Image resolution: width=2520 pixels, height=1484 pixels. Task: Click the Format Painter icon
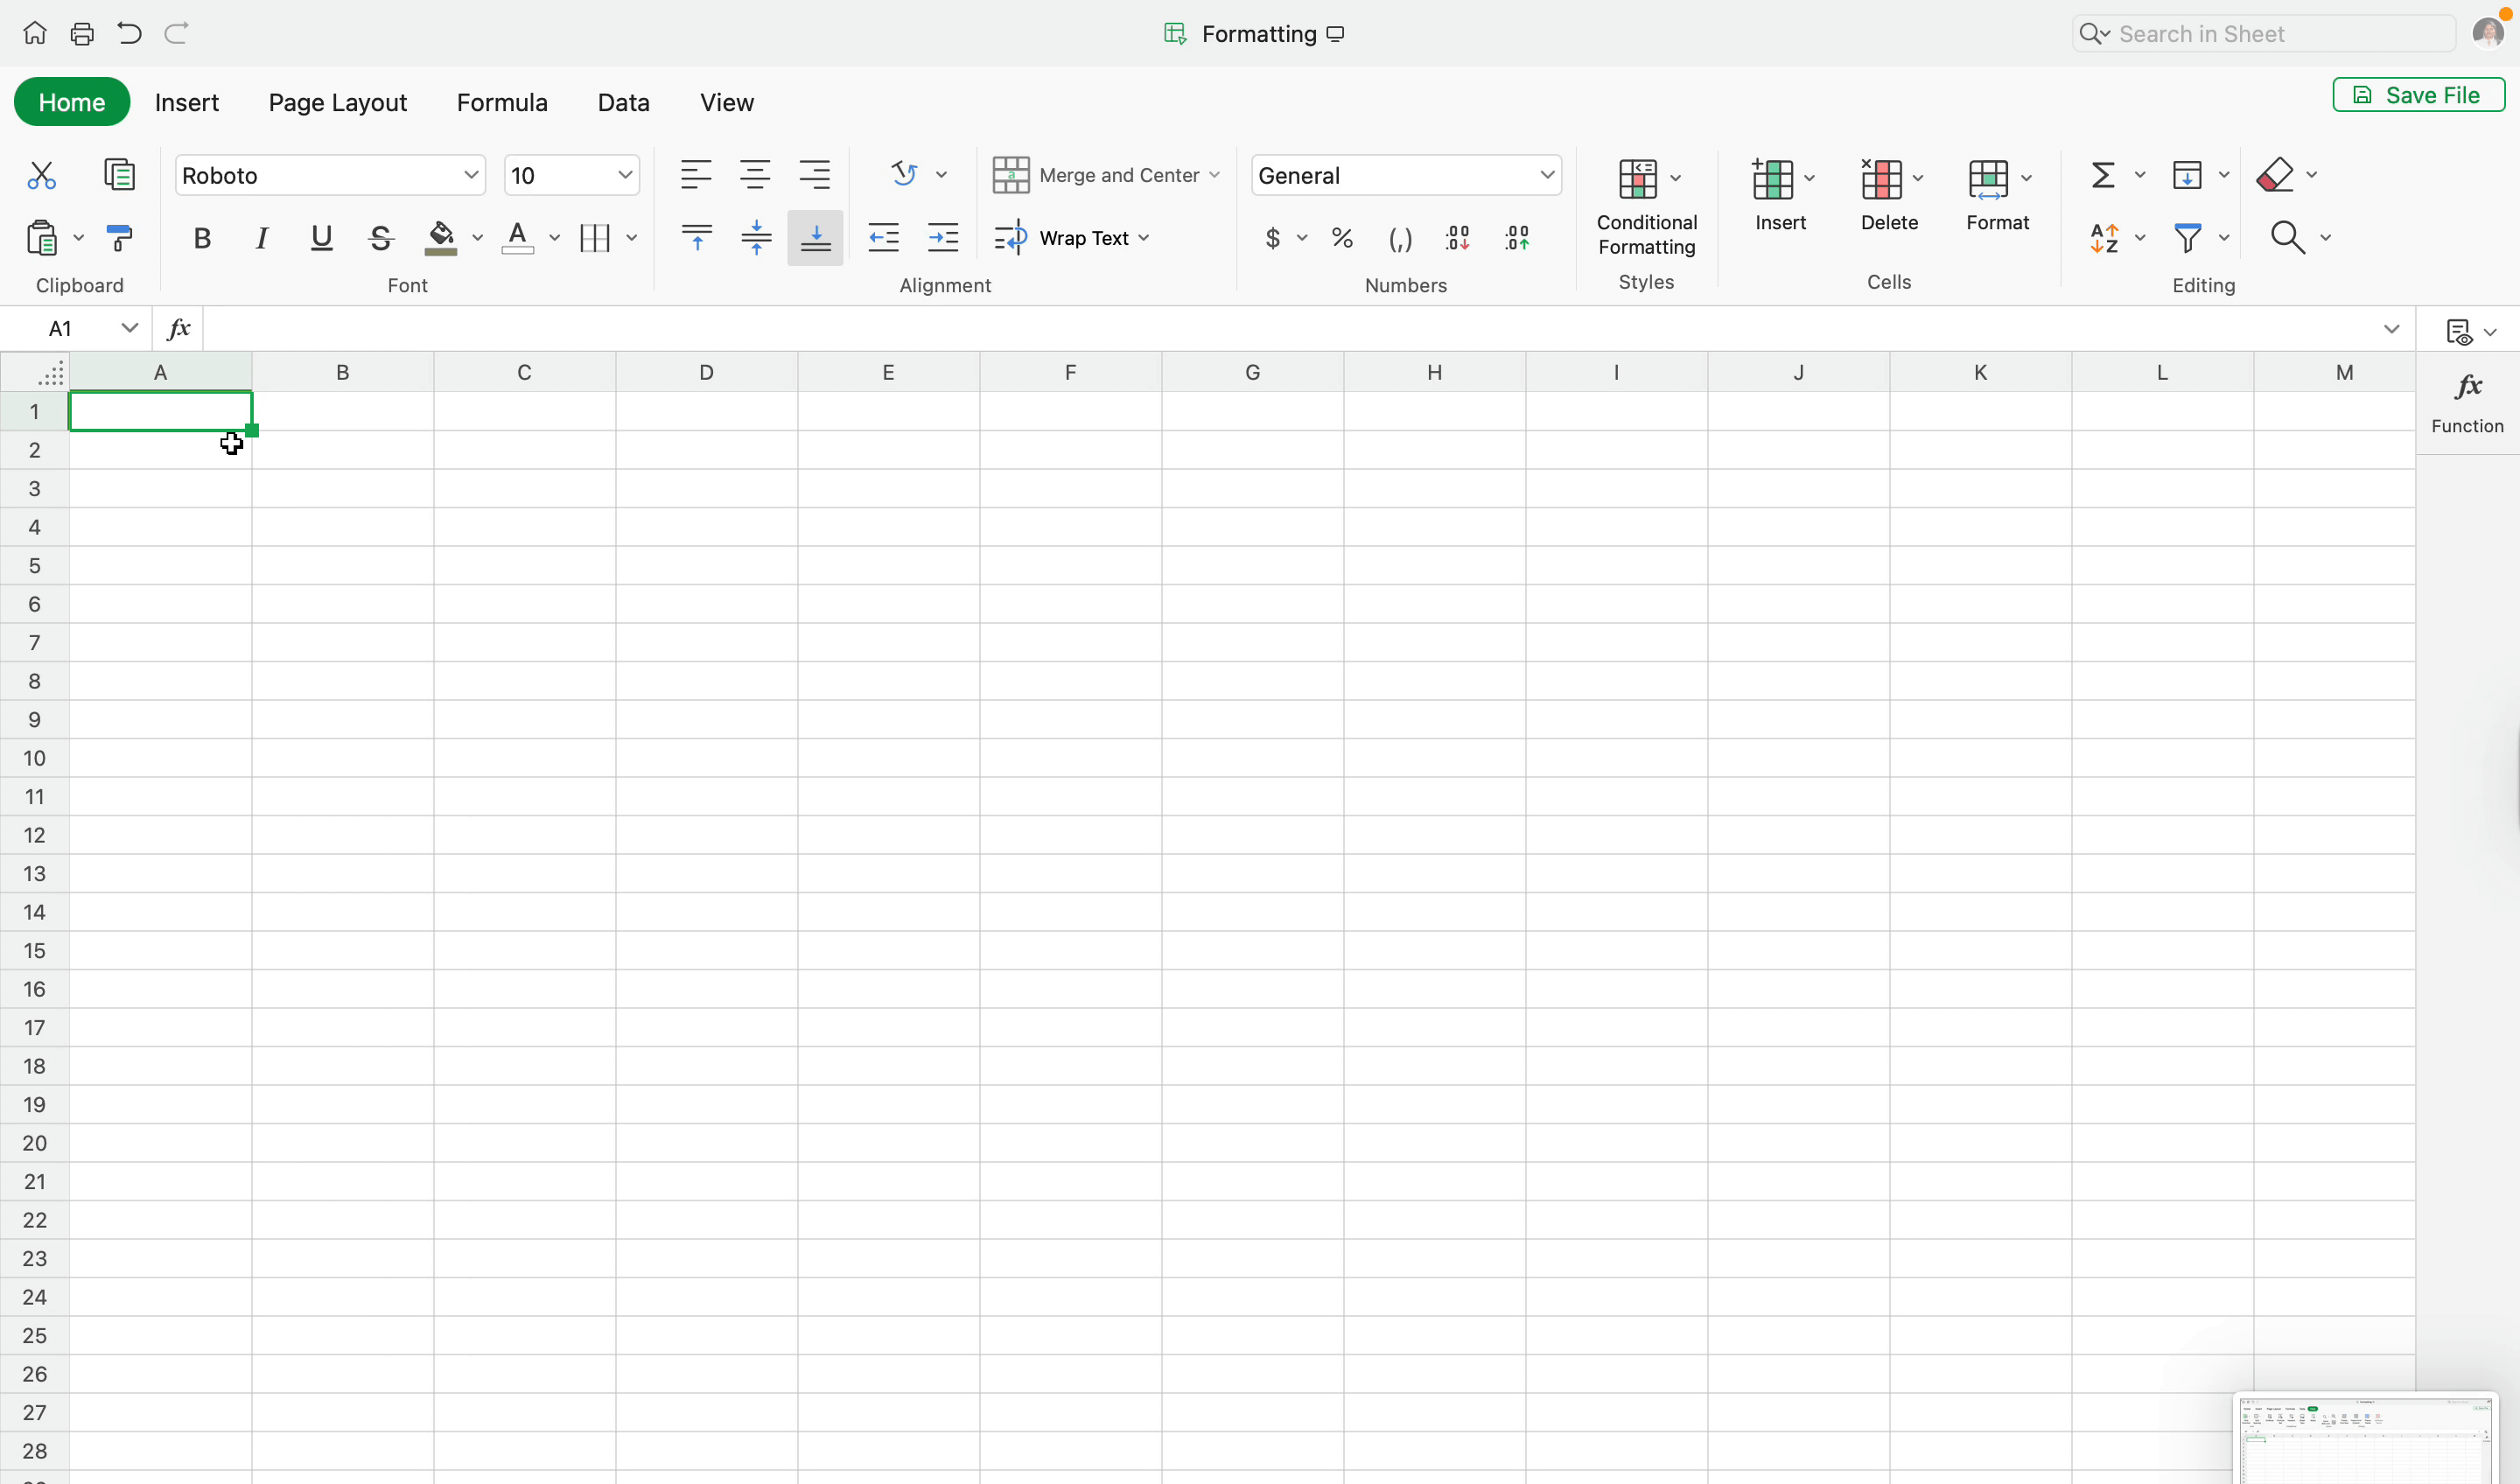coord(119,238)
